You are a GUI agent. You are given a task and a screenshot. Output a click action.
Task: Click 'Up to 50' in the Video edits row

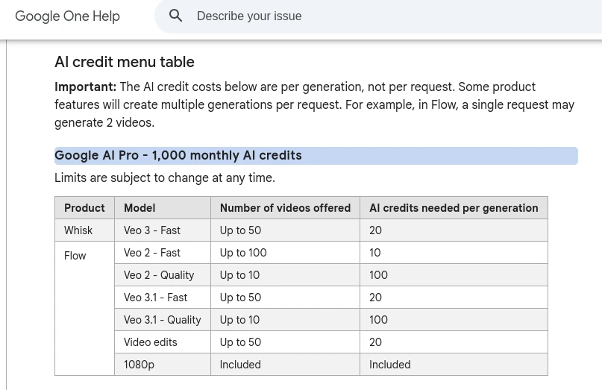pyautogui.click(x=285, y=342)
